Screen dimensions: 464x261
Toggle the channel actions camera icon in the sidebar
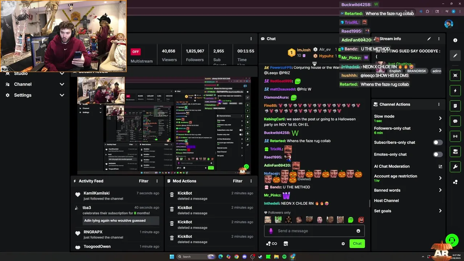[455, 152]
